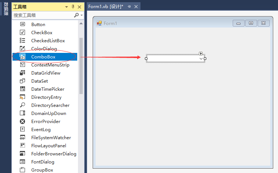The width and height of the screenshot is (278, 173).
Task: Click the Form1 title text
Action: [x=110, y=24]
